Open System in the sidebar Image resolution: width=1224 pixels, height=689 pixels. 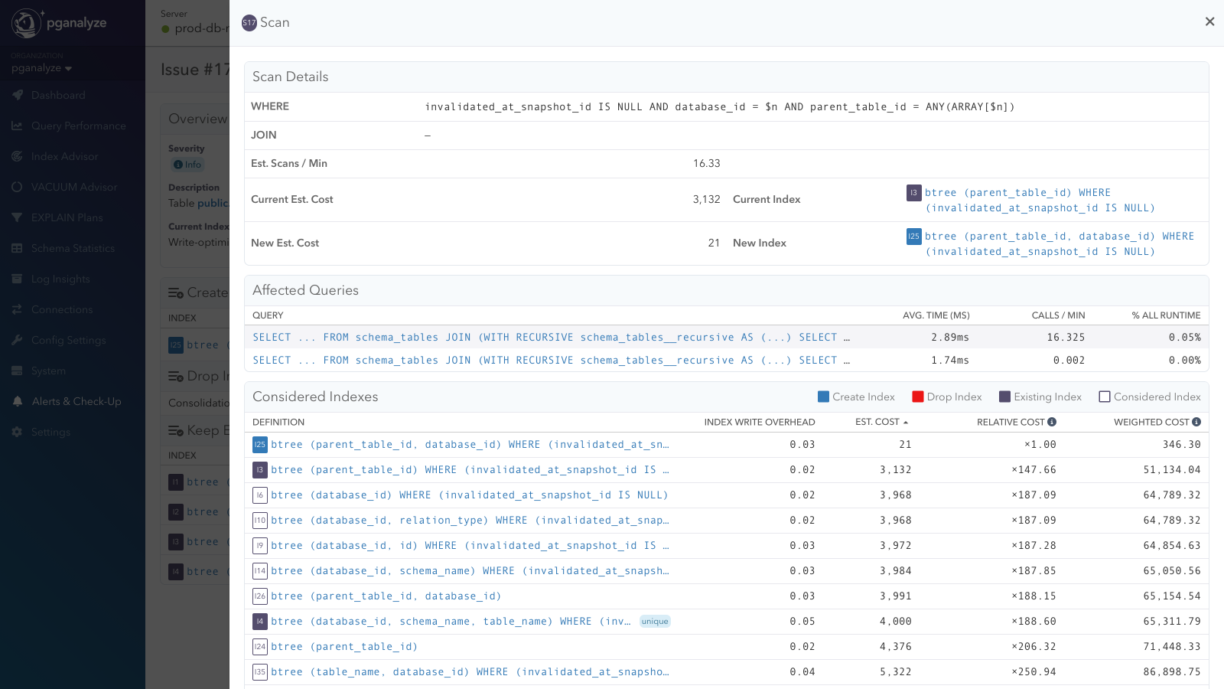point(48,371)
